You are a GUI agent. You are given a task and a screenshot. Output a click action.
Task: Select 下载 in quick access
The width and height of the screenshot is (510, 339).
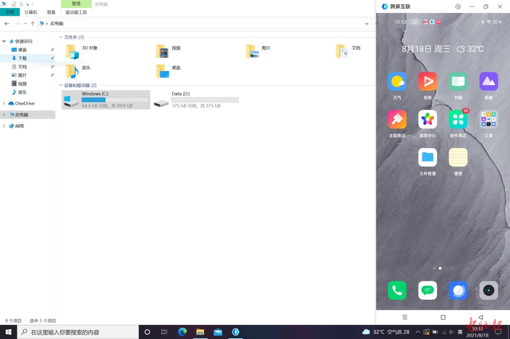pos(22,58)
